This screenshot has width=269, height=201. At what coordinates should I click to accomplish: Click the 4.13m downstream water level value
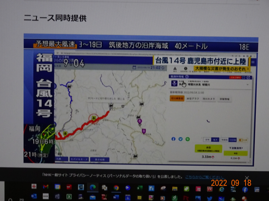coord(235,158)
